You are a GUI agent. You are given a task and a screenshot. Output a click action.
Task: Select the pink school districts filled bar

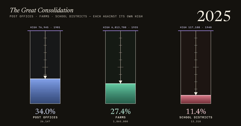[x=196, y=100]
